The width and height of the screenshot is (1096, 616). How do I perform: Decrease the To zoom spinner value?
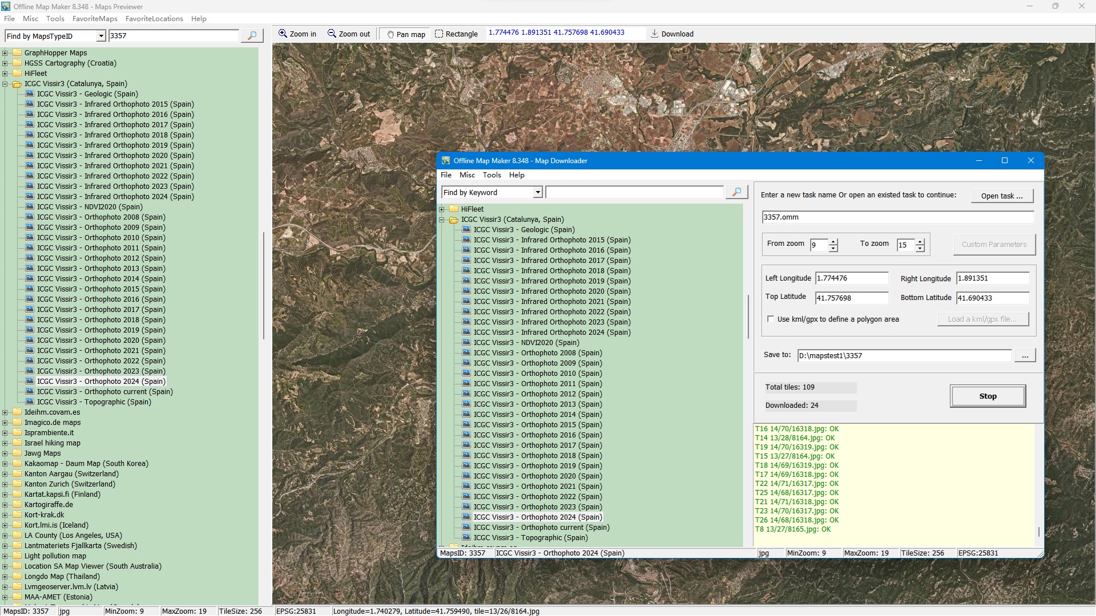pos(920,249)
